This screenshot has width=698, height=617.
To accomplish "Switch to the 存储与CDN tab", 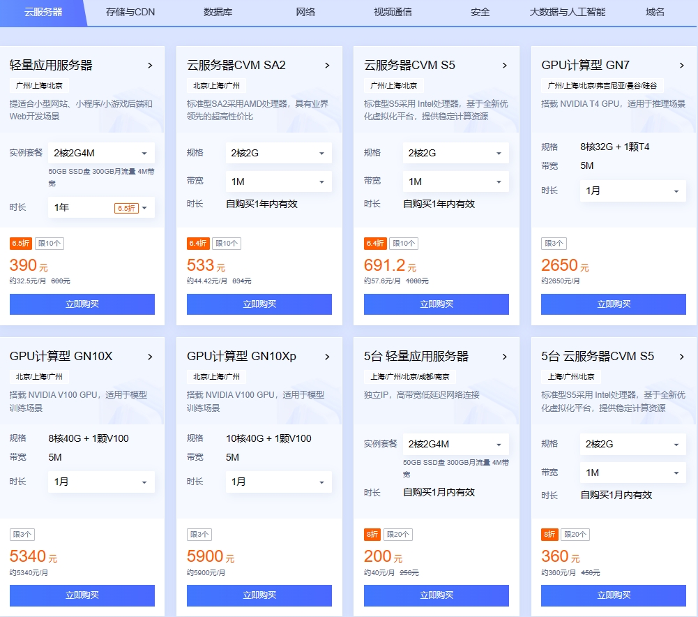I will [x=130, y=12].
